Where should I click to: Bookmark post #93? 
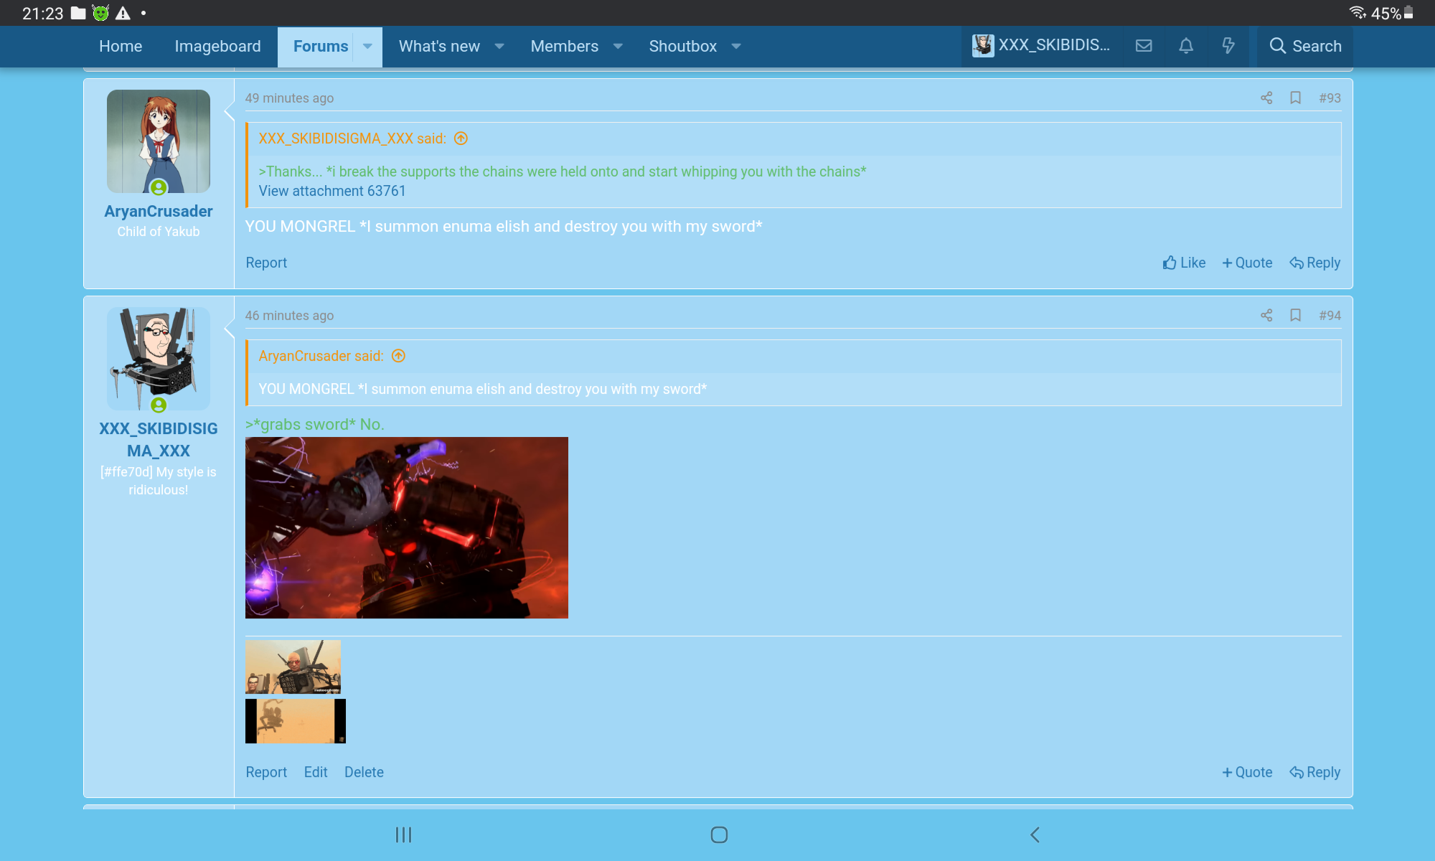tap(1296, 98)
